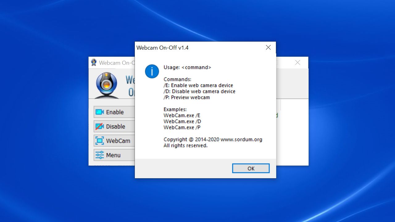Click the Disable button in main window
This screenshot has height=222, width=395.
pyautogui.click(x=114, y=126)
